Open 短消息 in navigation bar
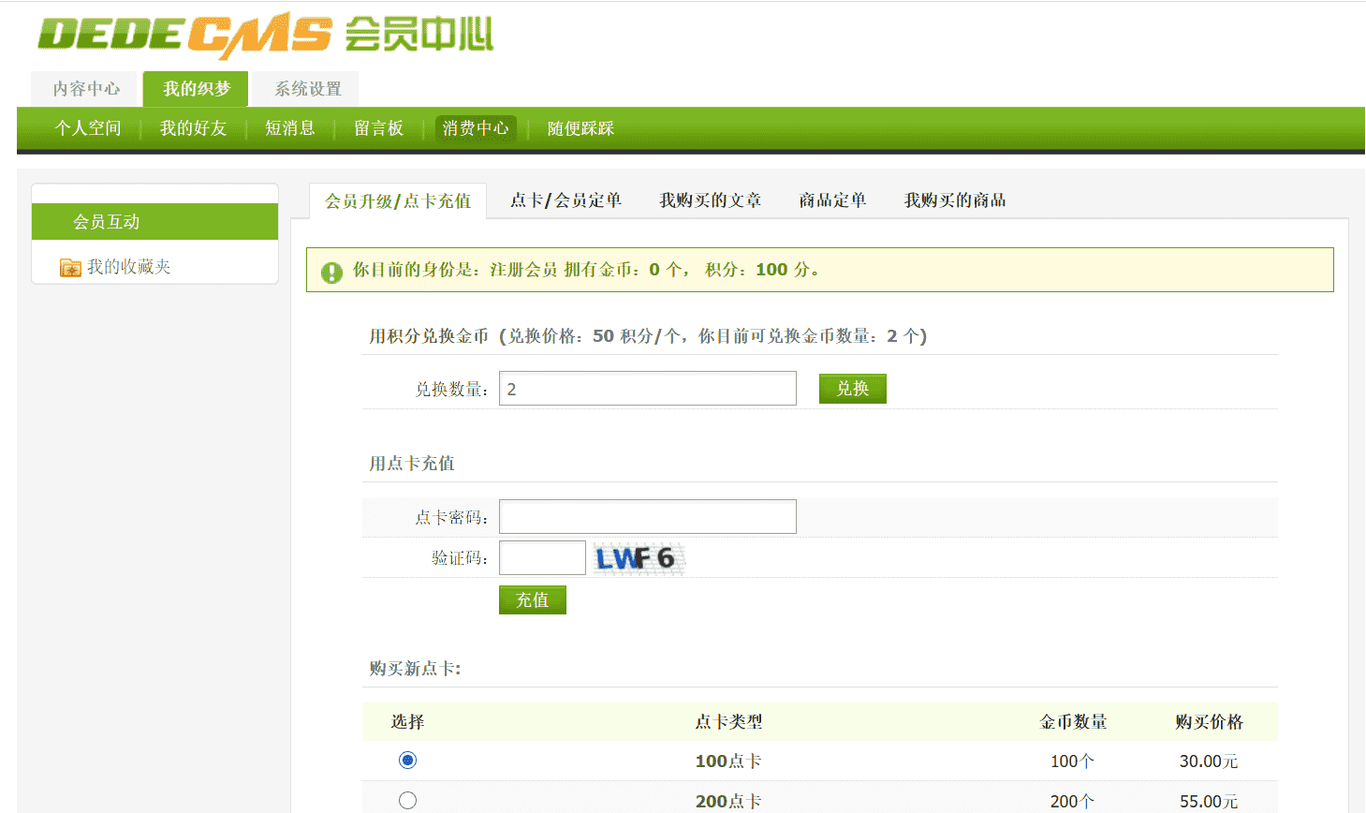Image resolution: width=1366 pixels, height=813 pixels. coord(289,128)
